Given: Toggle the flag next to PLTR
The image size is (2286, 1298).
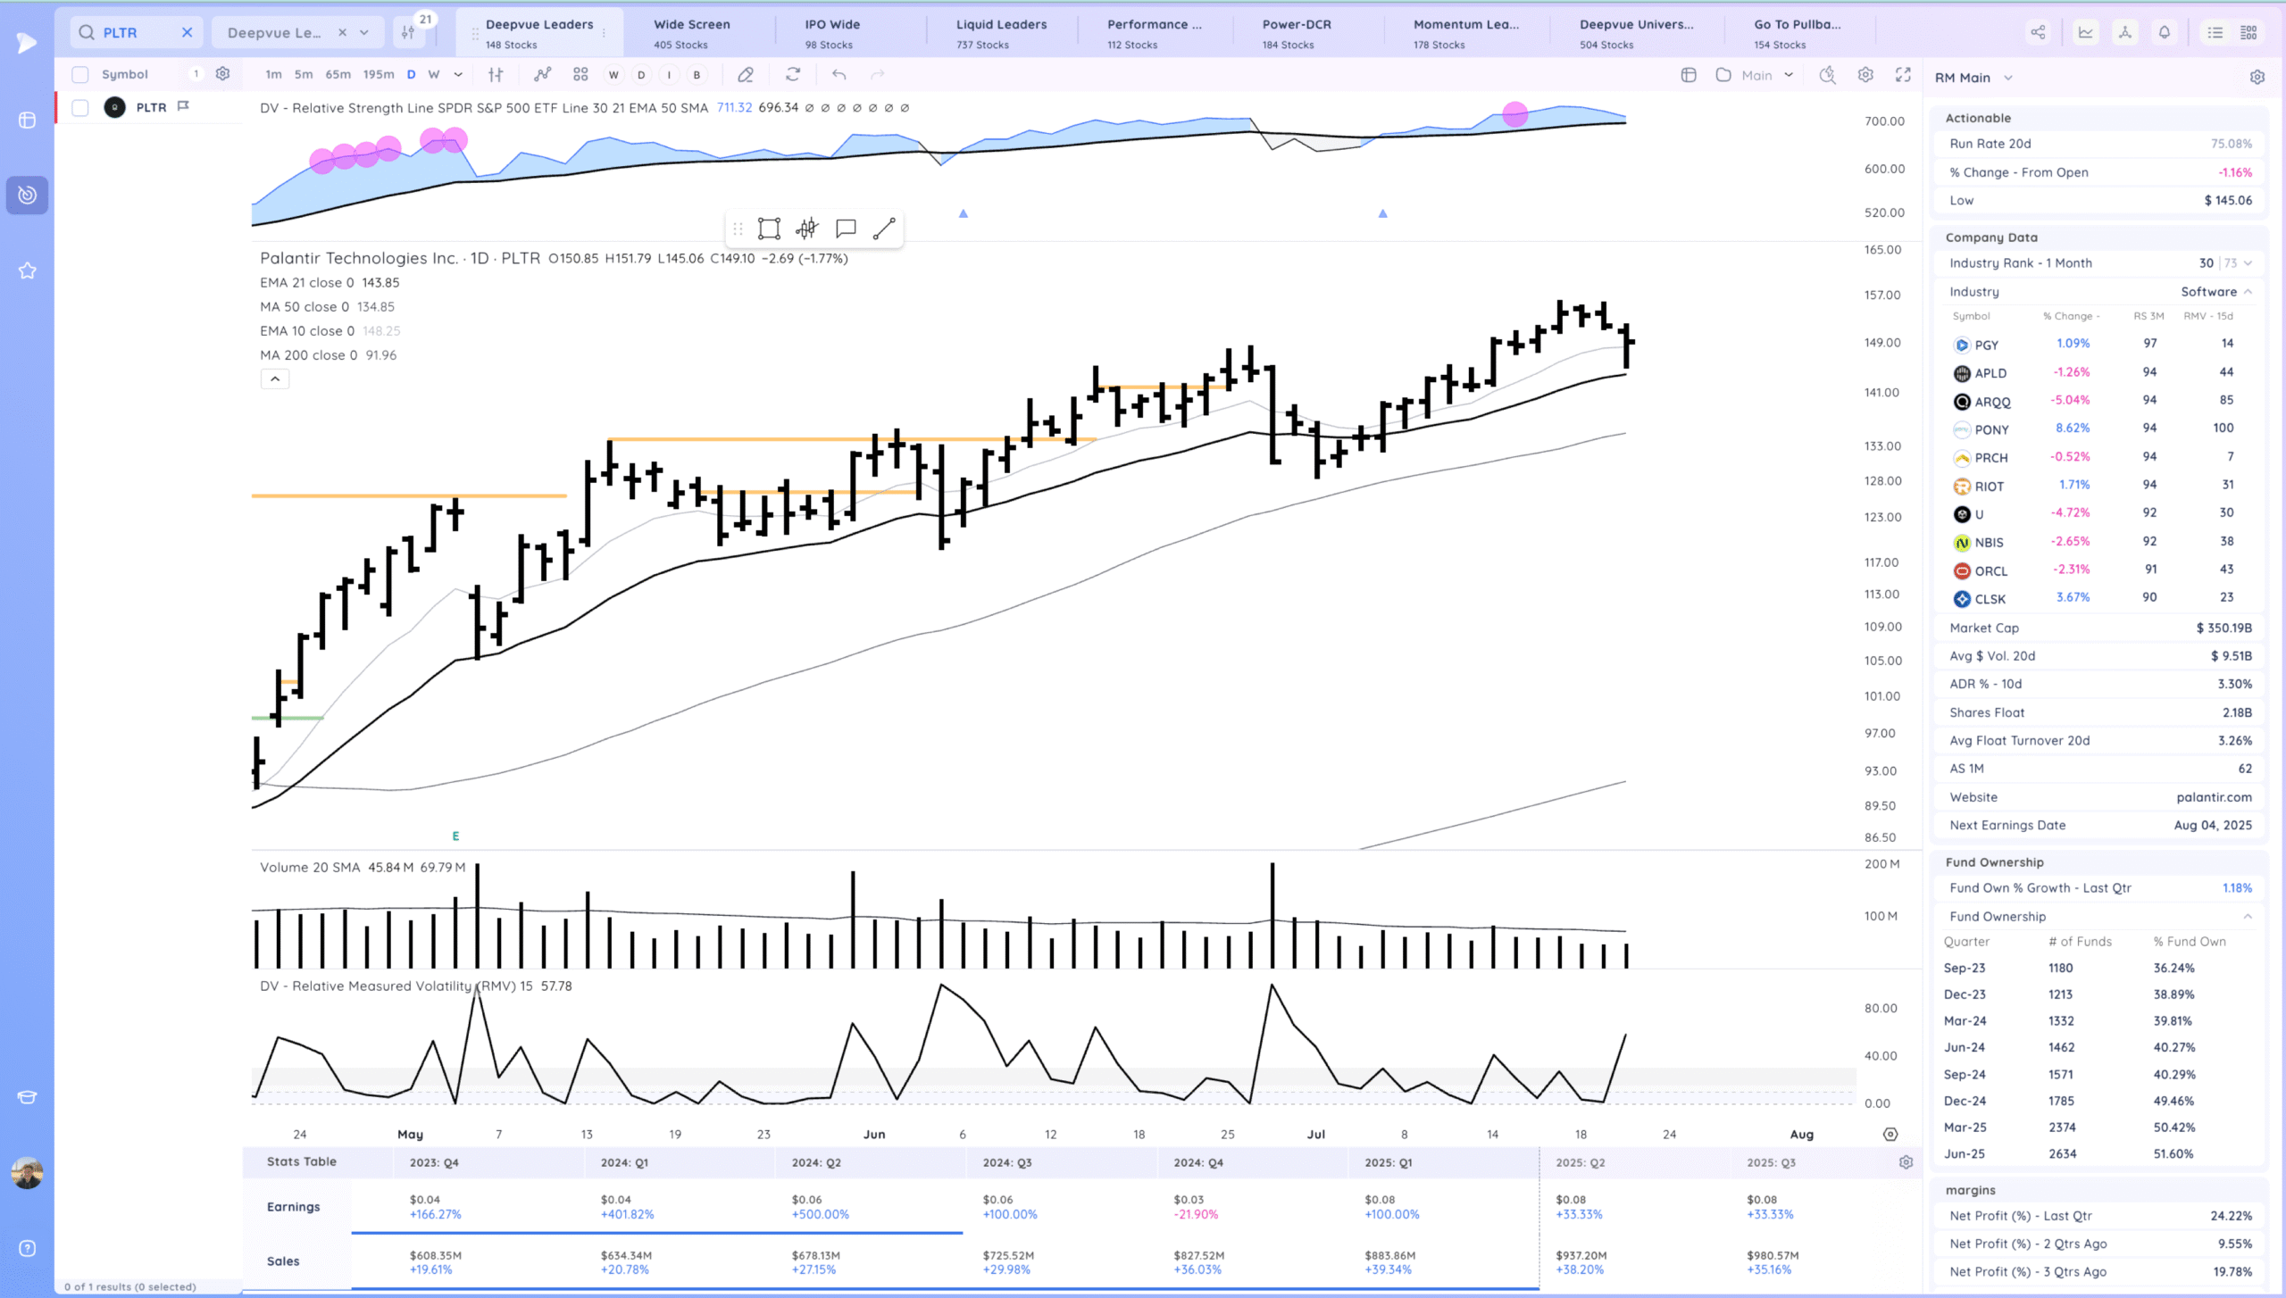Looking at the screenshot, I should pos(183,106).
